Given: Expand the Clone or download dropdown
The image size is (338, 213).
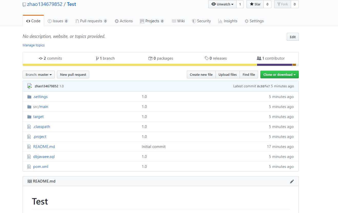Looking at the screenshot, I should point(280,74).
